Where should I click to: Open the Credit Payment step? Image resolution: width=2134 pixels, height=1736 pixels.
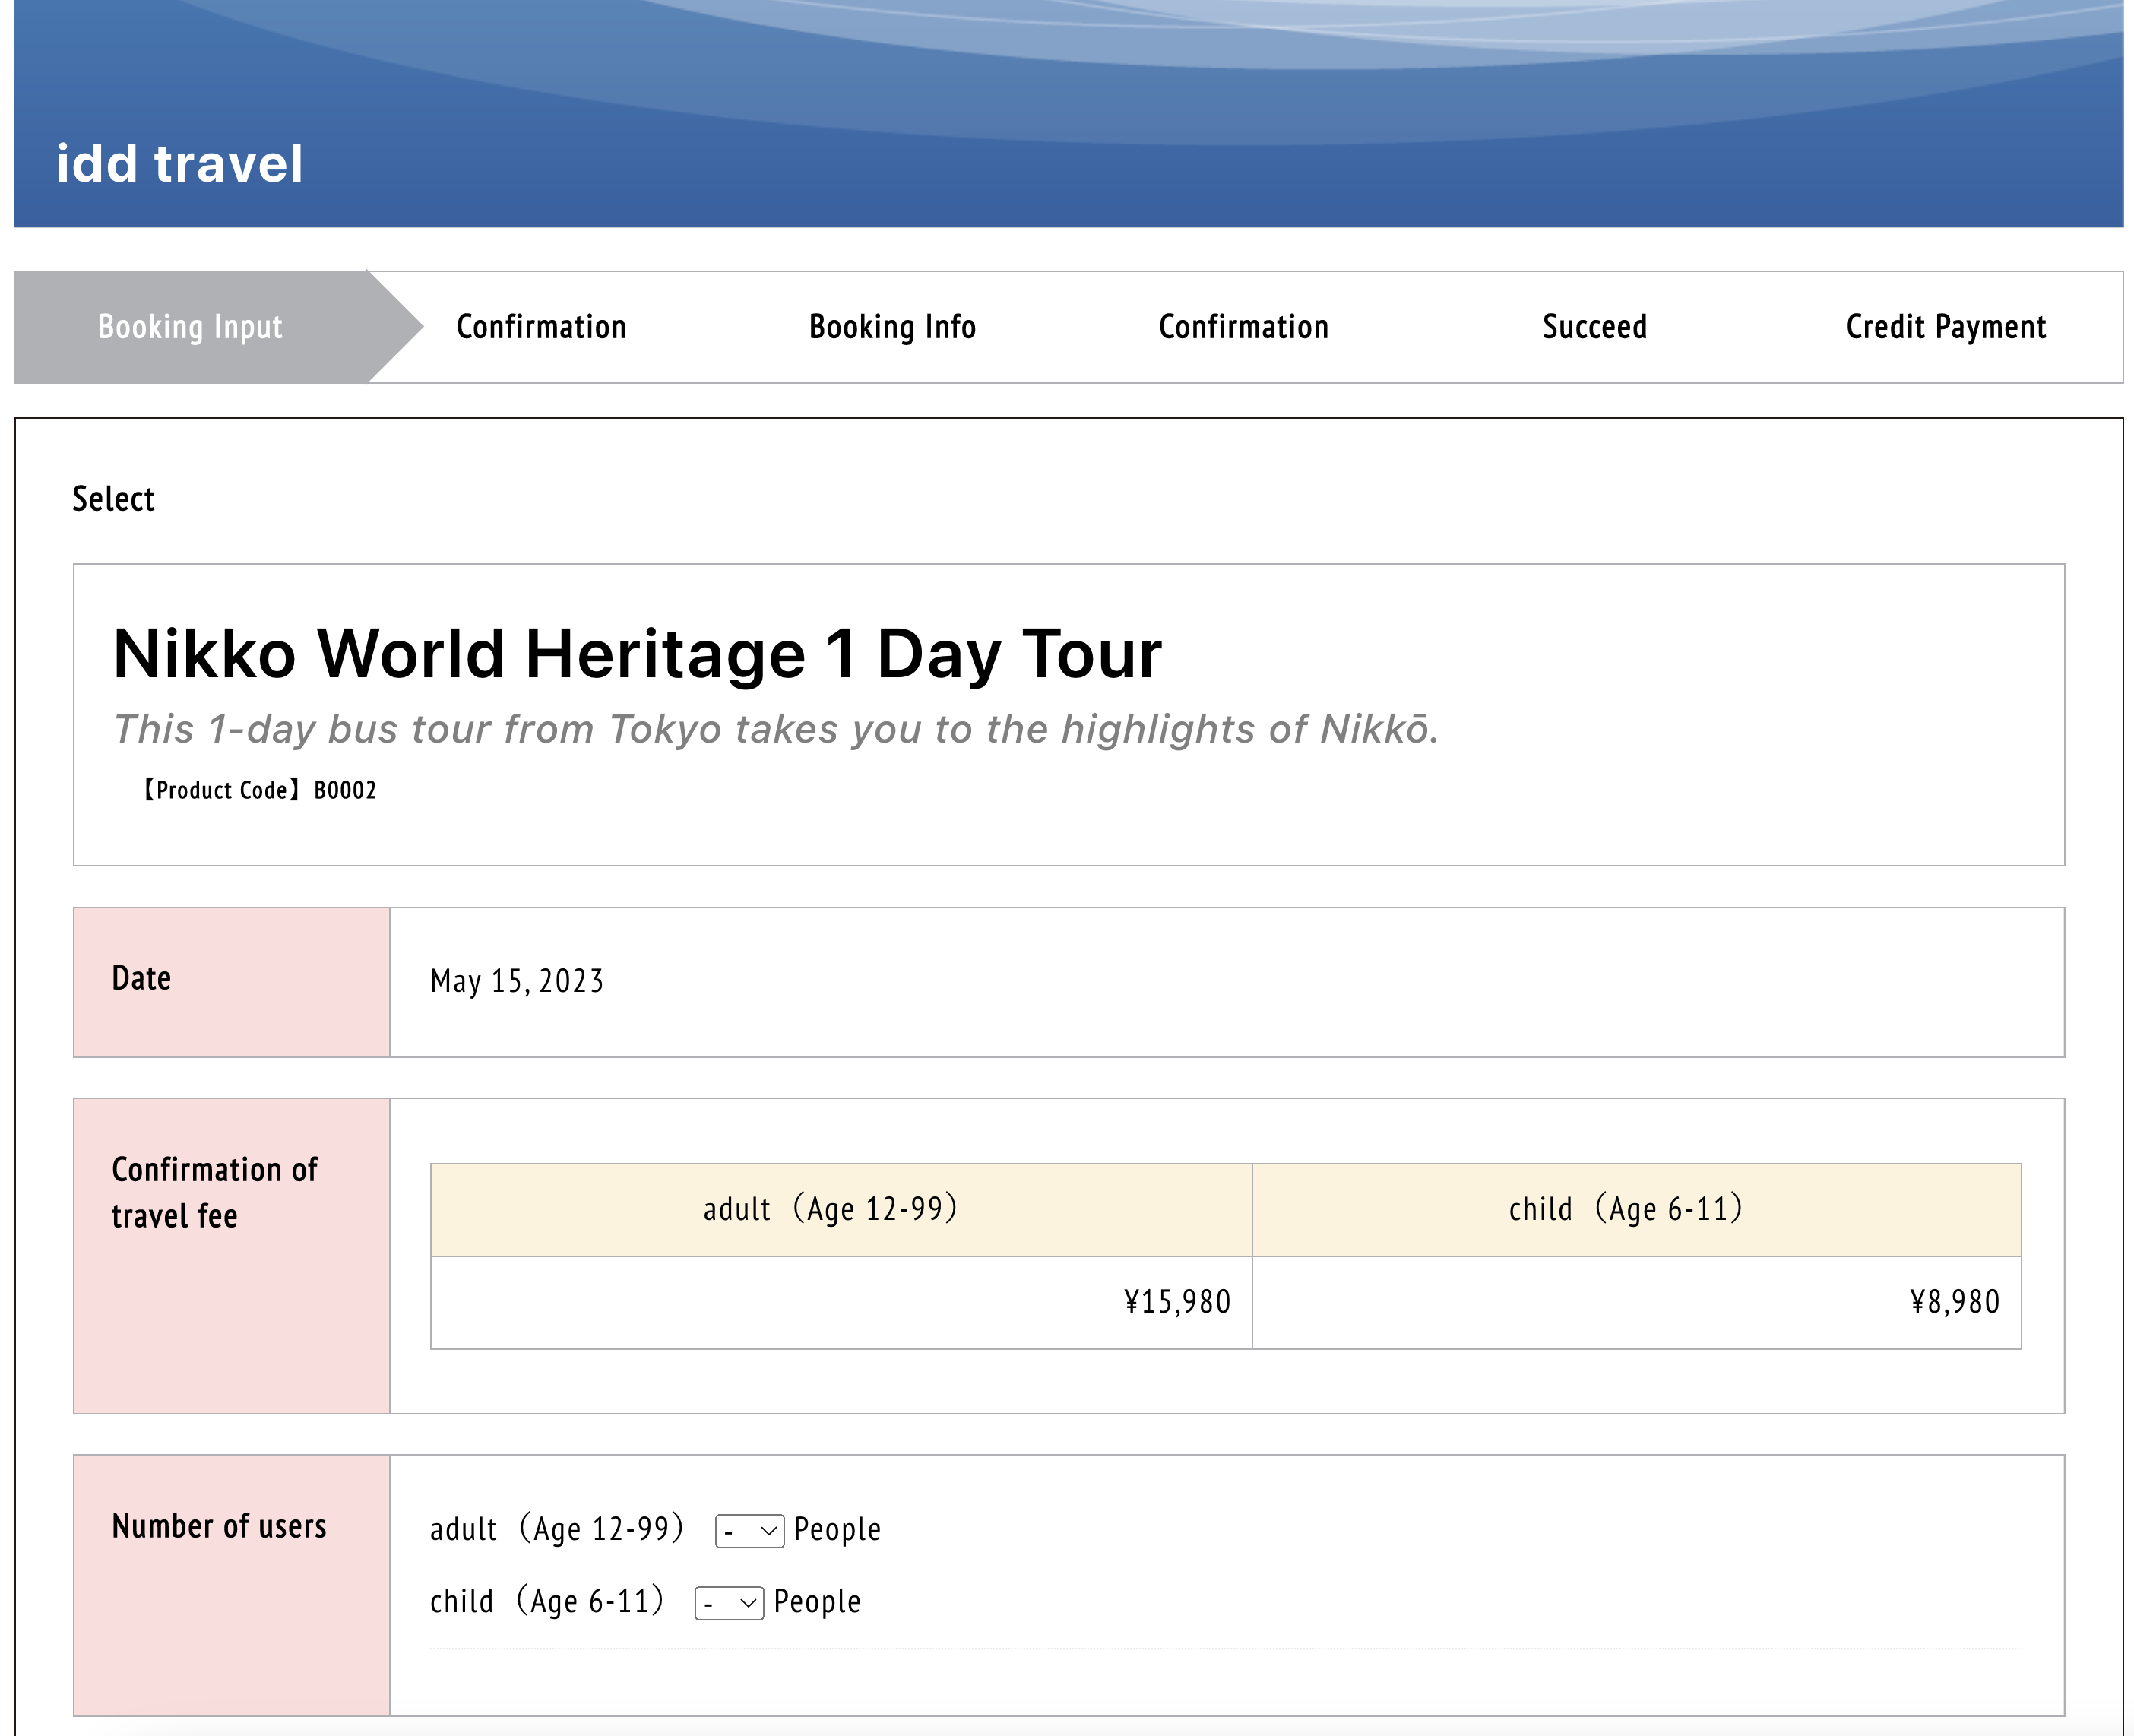(1945, 327)
